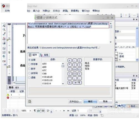Expand bottom toolbar options chevron
Viewport: 139px width, 119px height.
tap(51, 112)
